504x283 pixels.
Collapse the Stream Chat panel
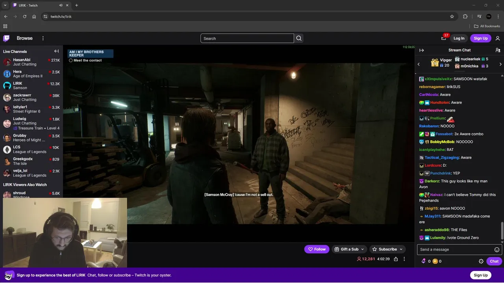[x=421, y=50]
